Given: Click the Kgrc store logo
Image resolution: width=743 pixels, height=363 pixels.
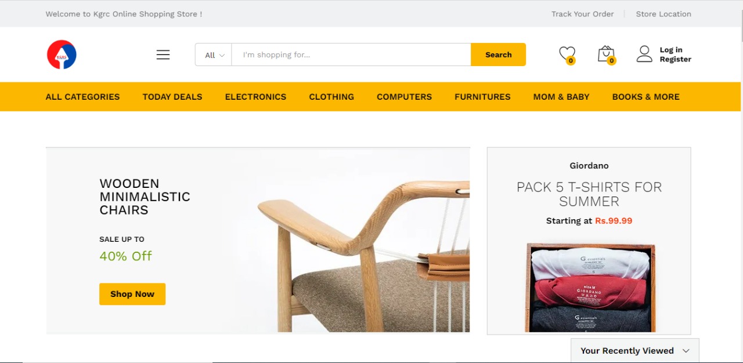Looking at the screenshot, I should pyautogui.click(x=62, y=55).
